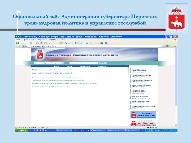Click the Microsoft taskbar button
191x143 pixels.
coord(132,130)
